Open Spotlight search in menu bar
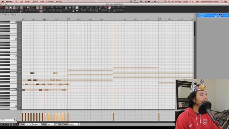The image size is (229, 129). (222, 1)
